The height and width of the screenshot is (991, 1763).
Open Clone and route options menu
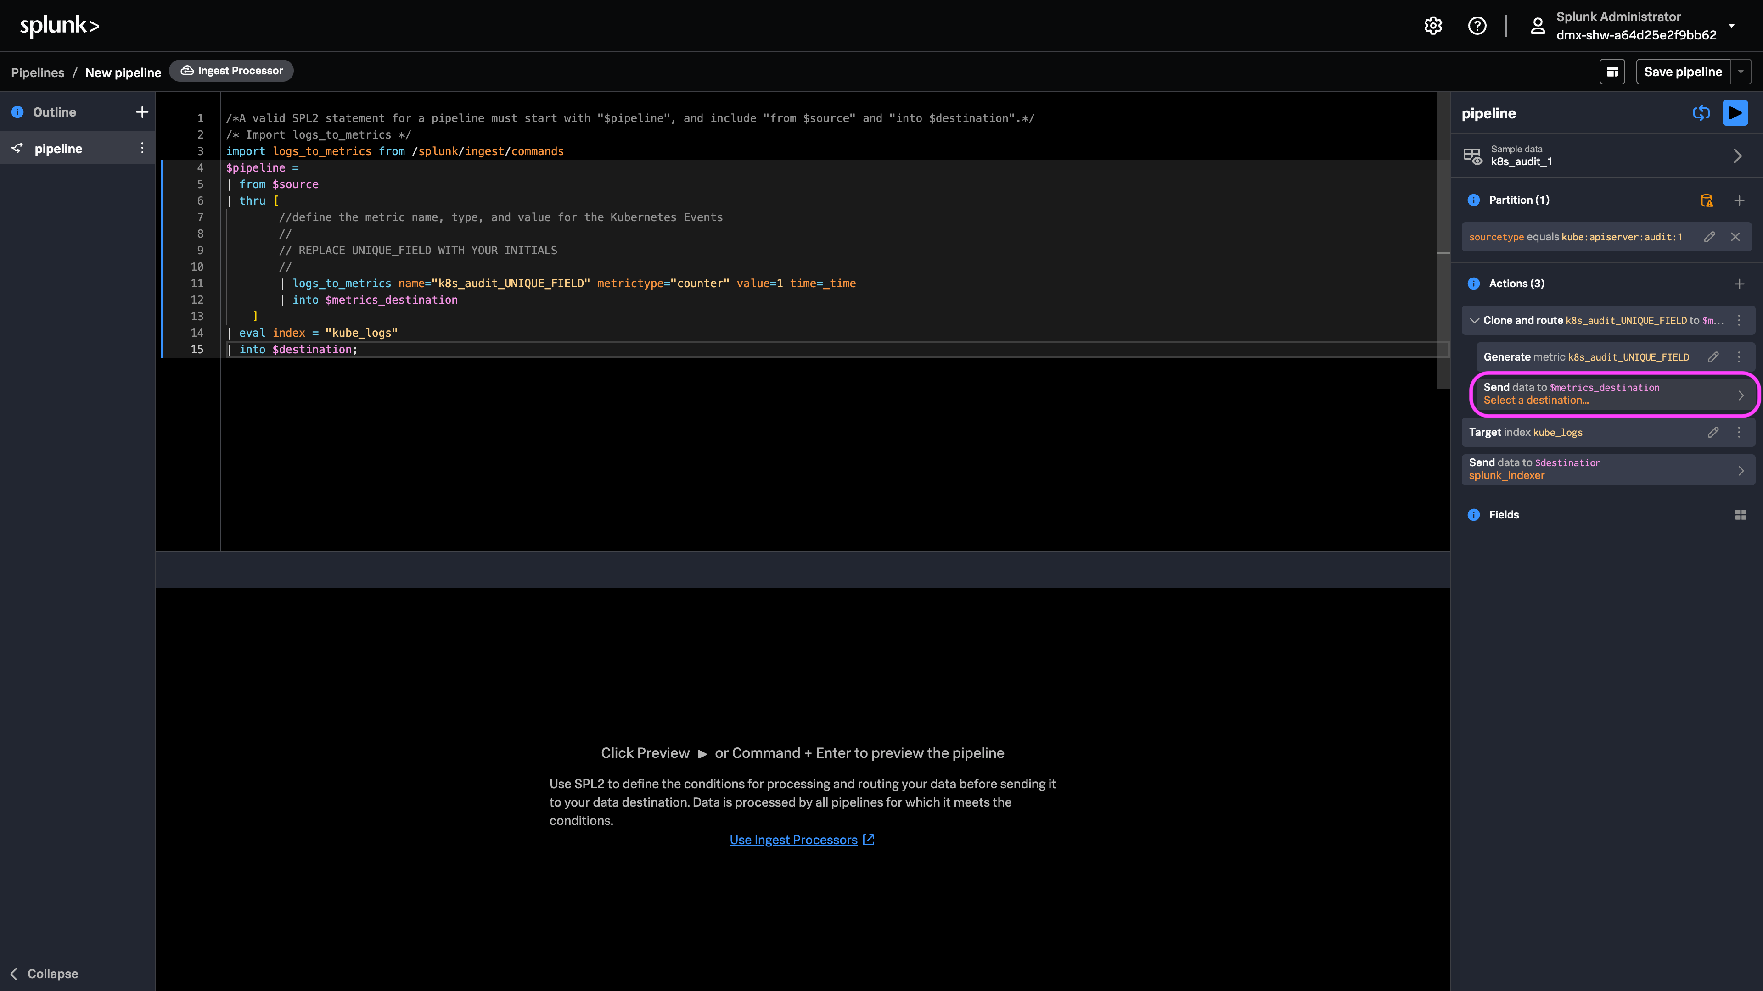pos(1739,320)
